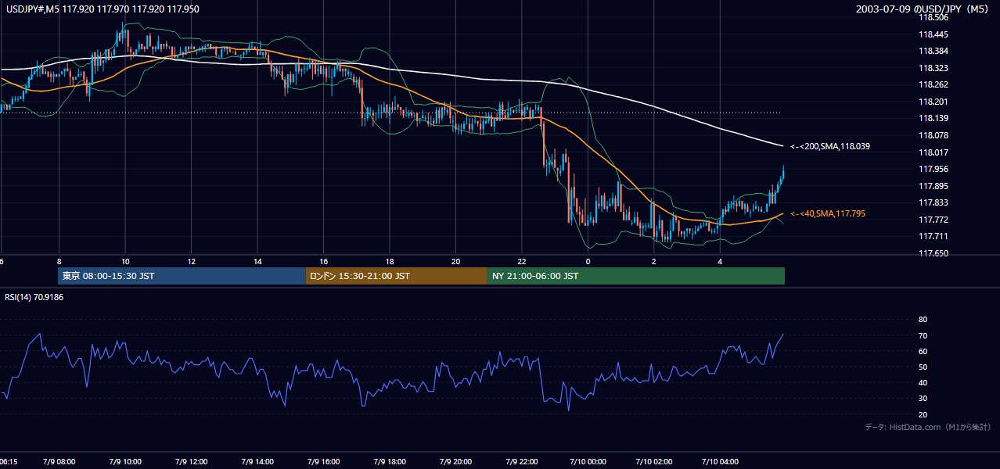The width and height of the screenshot is (1000, 469).
Task: Click the '7/10 02:00' bottom time label
Action: [x=654, y=462]
